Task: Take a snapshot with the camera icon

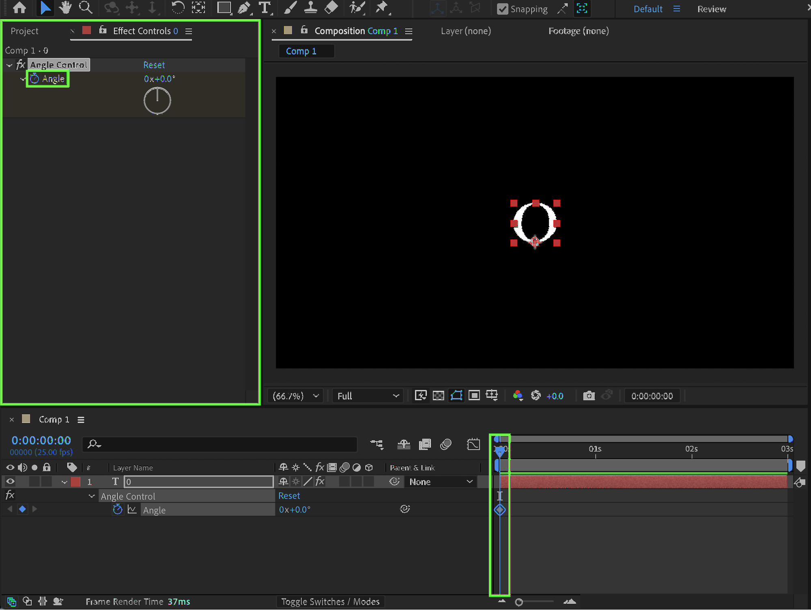Action: [x=589, y=396]
